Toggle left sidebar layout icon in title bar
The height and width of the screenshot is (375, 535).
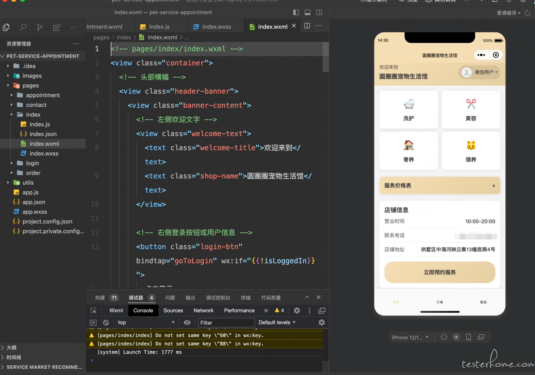tap(296, 12)
